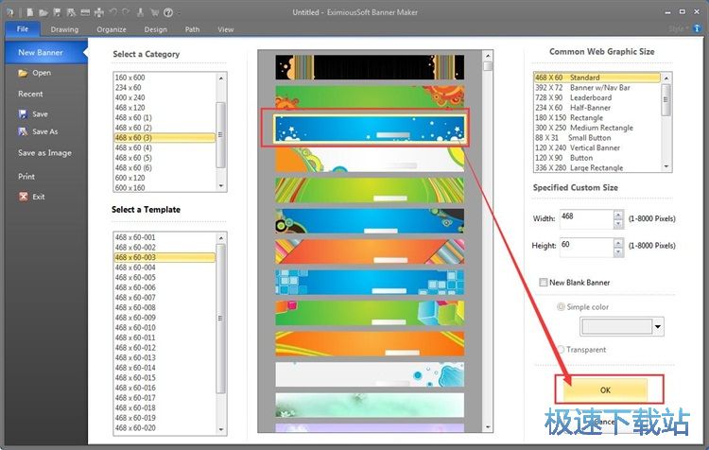This screenshot has height=450, width=709.
Task: Click the Width input field
Action: pos(586,219)
